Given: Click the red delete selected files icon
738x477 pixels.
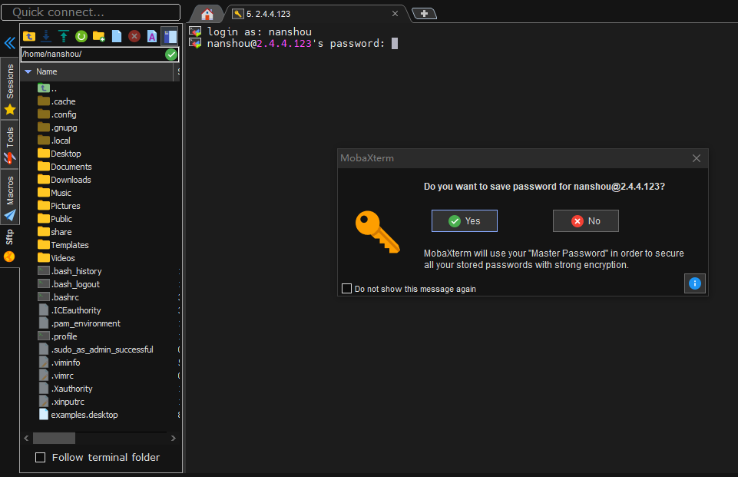Looking at the screenshot, I should [x=134, y=36].
